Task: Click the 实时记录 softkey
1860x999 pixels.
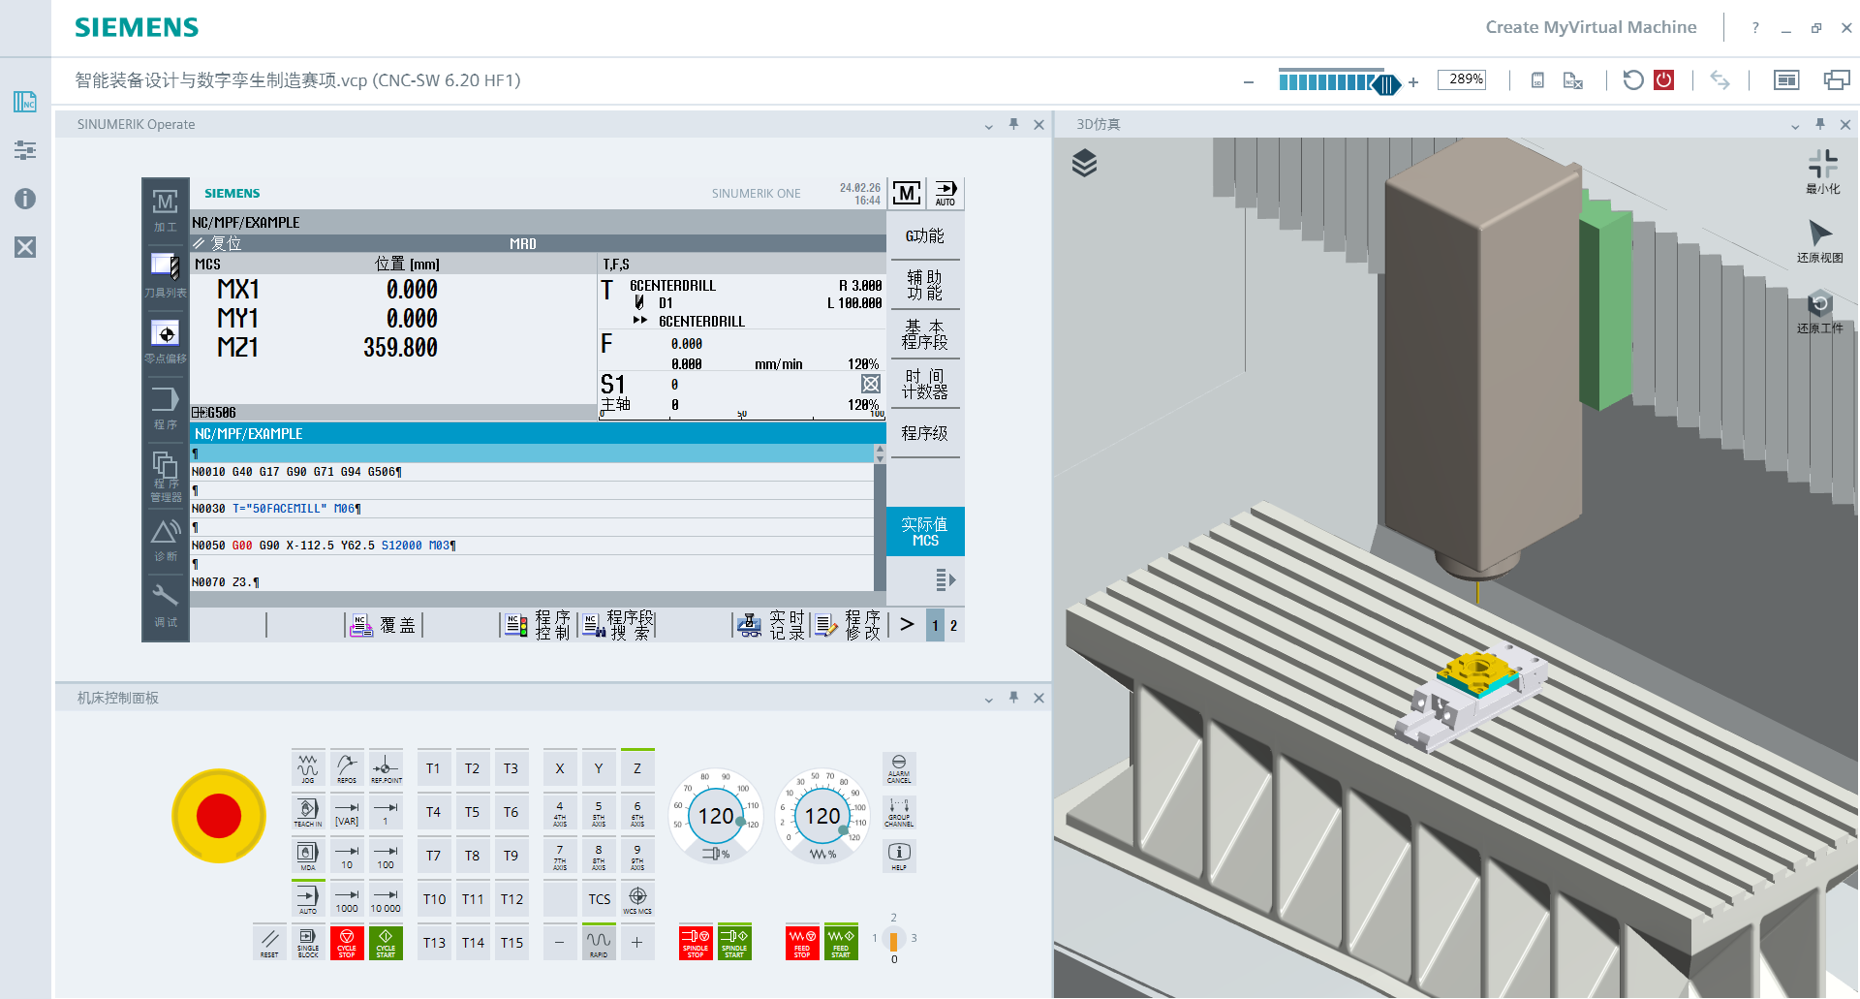Action: (771, 626)
